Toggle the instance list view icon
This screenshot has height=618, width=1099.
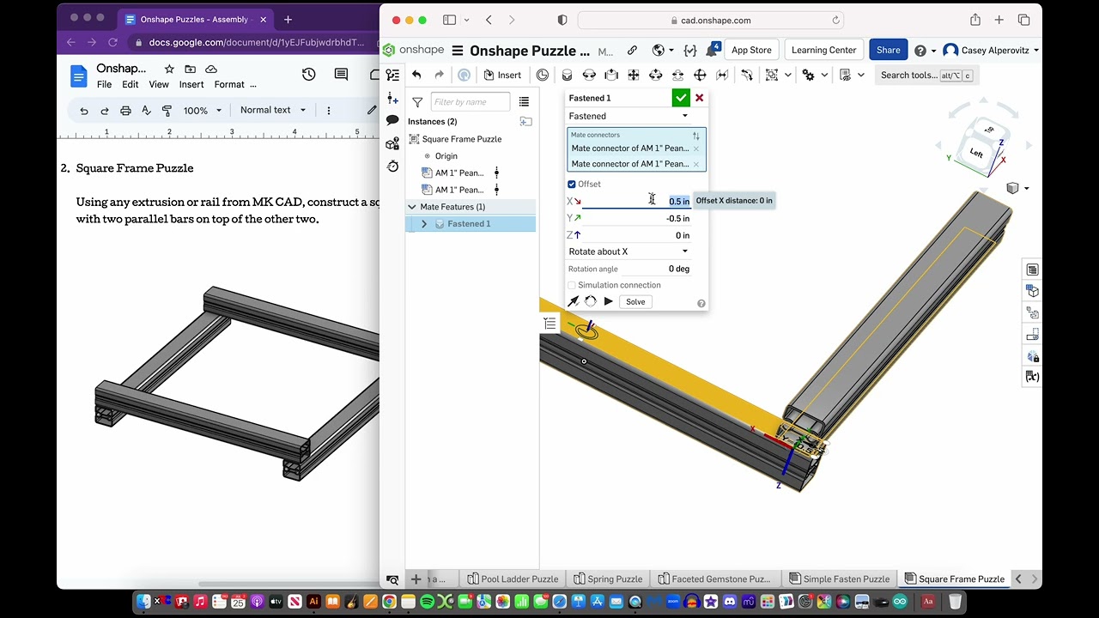pos(524,102)
